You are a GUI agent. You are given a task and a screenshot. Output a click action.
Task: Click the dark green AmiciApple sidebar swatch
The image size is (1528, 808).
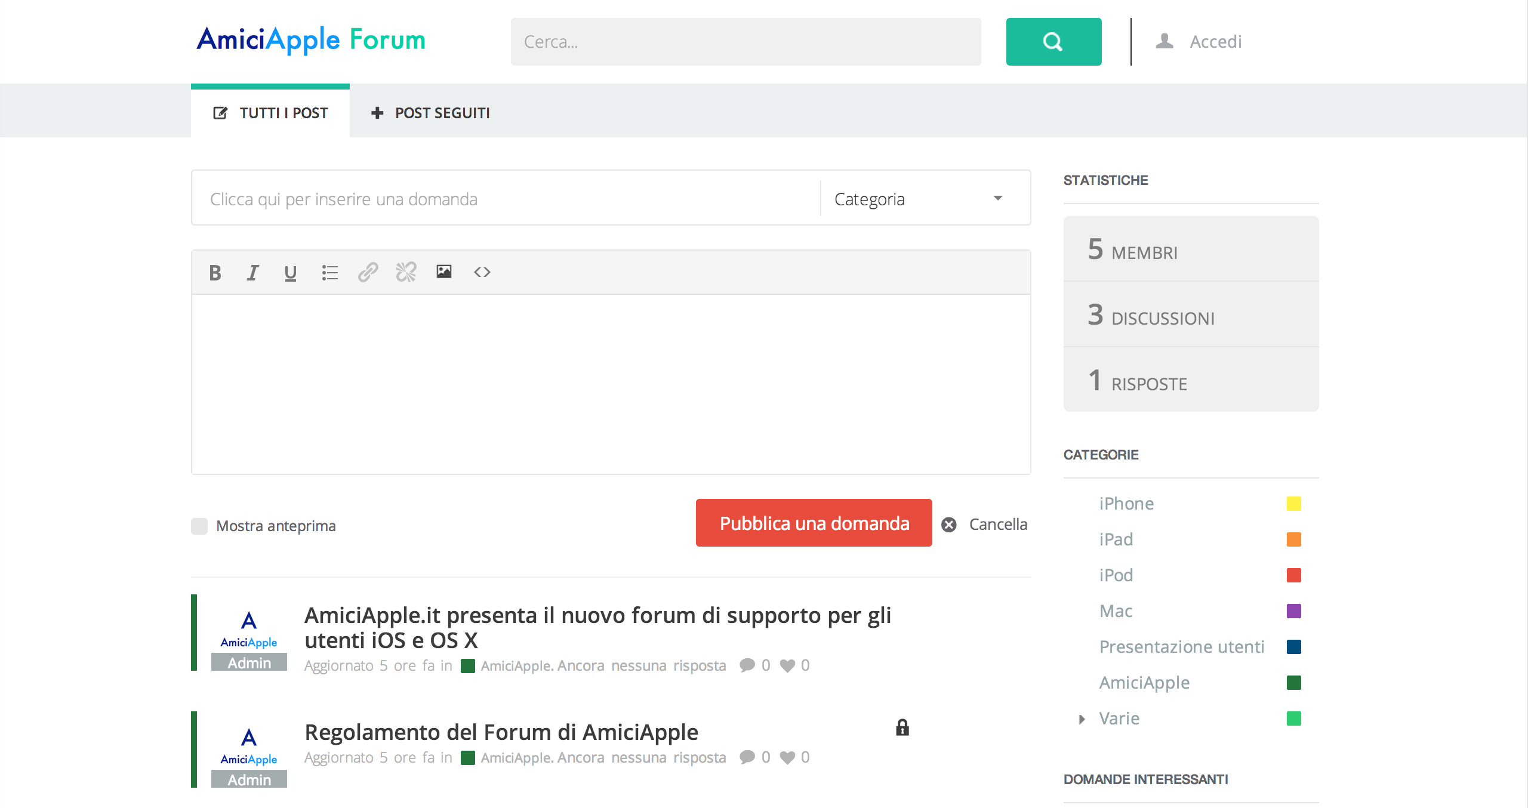tap(1294, 683)
